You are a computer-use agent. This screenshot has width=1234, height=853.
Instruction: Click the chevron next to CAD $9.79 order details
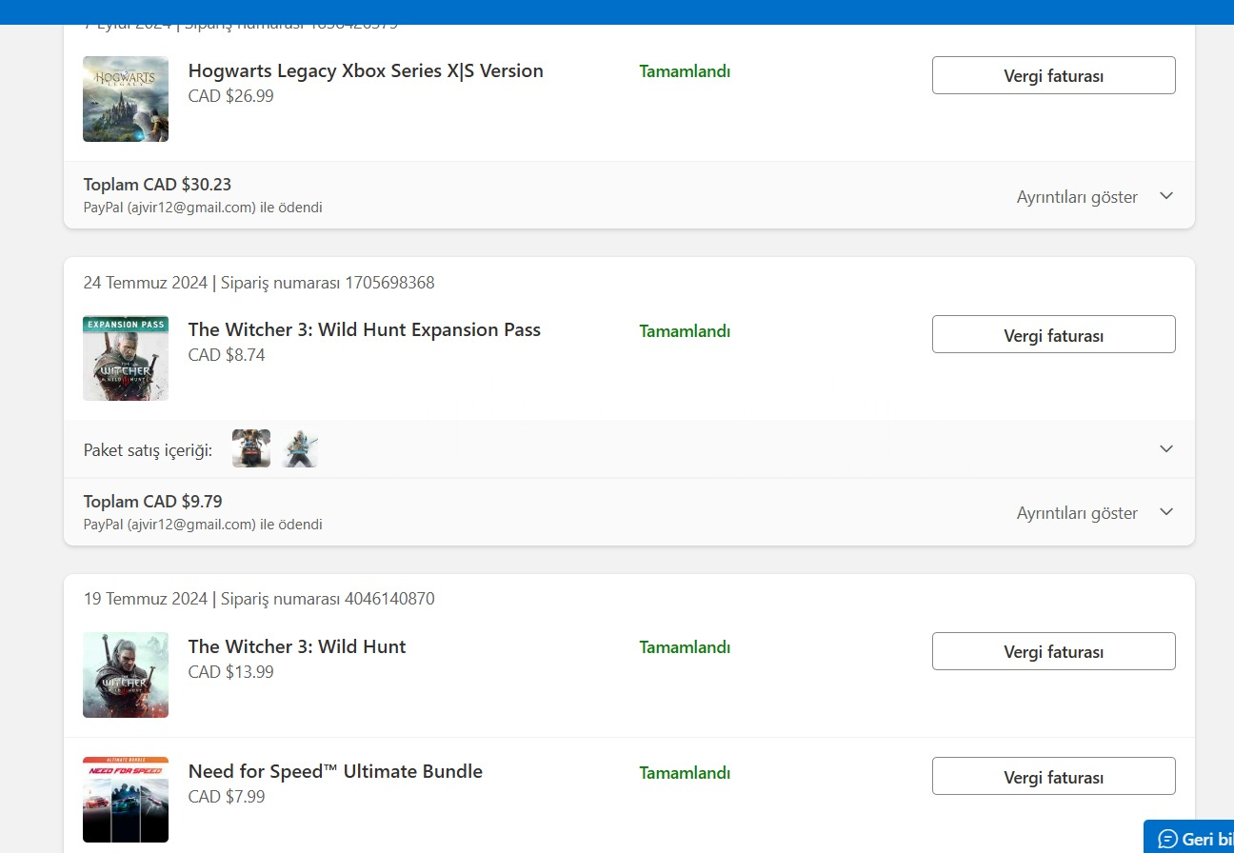(1166, 512)
